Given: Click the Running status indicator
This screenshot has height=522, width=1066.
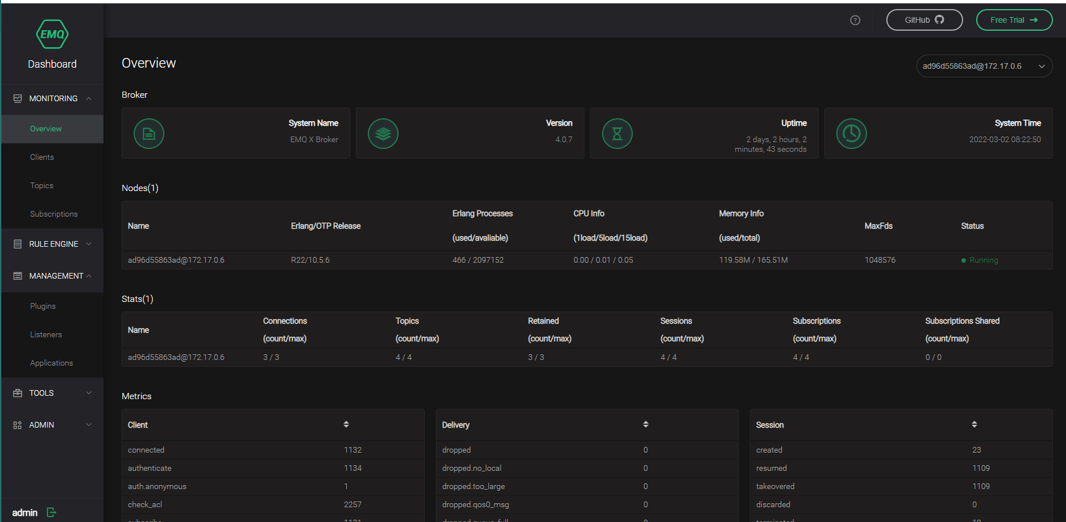Looking at the screenshot, I should pyautogui.click(x=980, y=260).
